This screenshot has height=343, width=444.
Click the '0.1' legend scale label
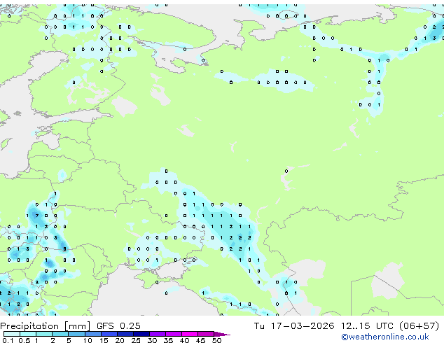[8, 340]
